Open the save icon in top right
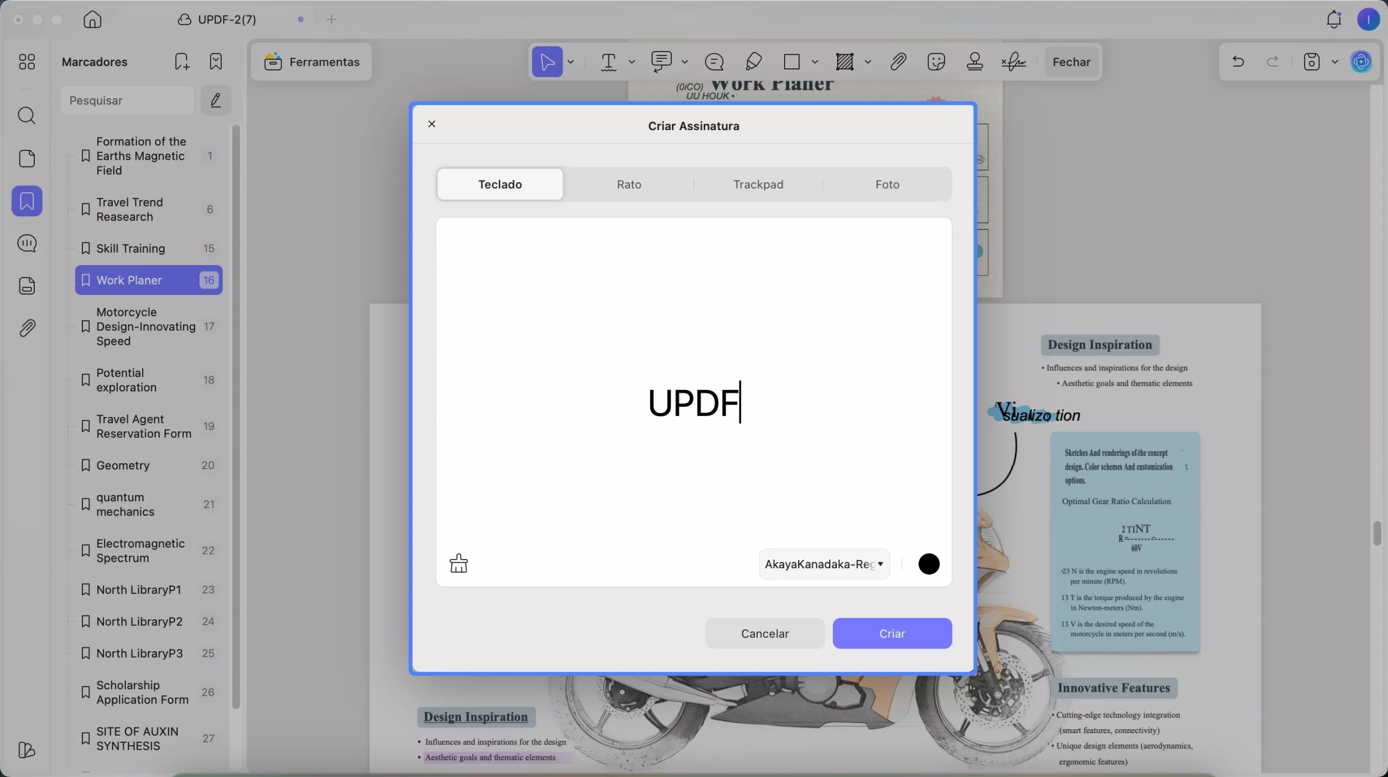Image resolution: width=1388 pixels, height=777 pixels. pyautogui.click(x=1312, y=62)
